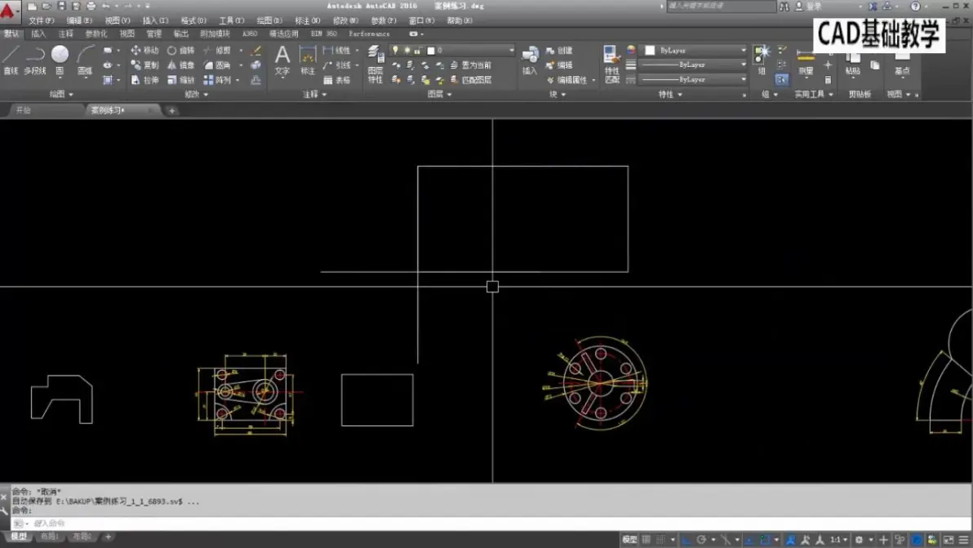Open the Tools (工具) menu
The width and height of the screenshot is (973, 548).
[231, 20]
